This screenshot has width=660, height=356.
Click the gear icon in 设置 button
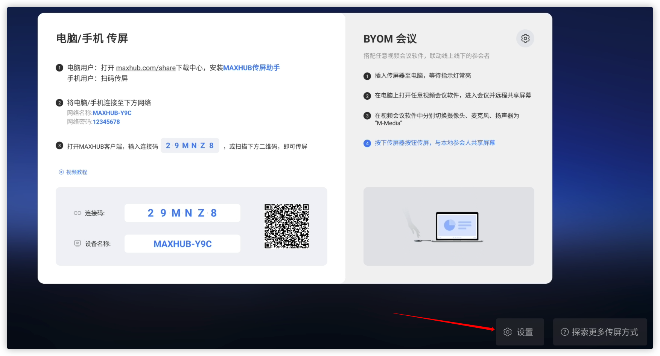click(x=508, y=332)
